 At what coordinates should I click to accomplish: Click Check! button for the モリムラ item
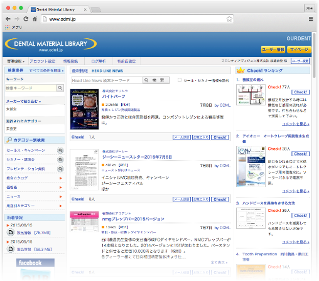(x=220, y=137)
